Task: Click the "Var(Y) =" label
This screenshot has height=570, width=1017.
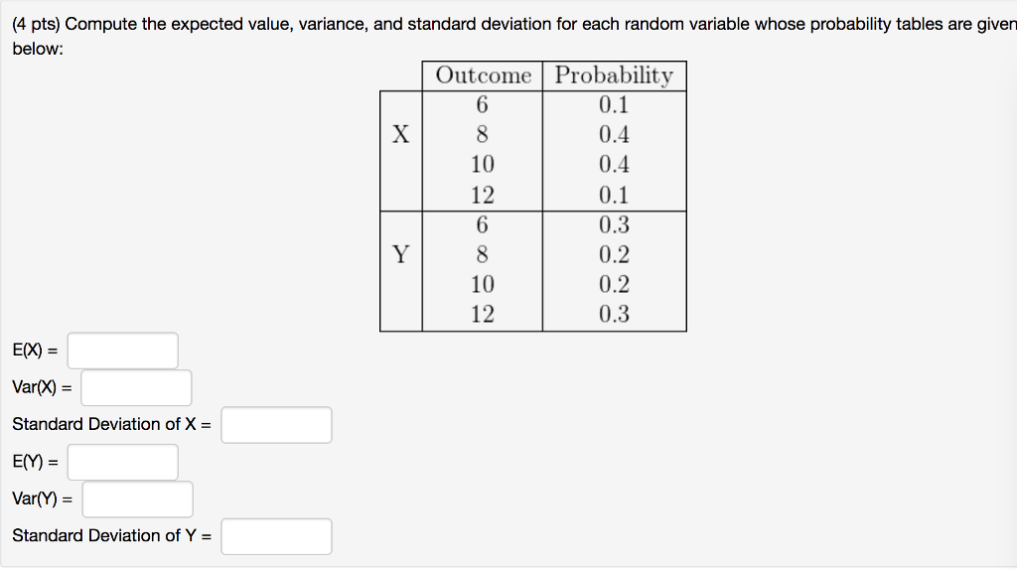Action: (x=42, y=499)
